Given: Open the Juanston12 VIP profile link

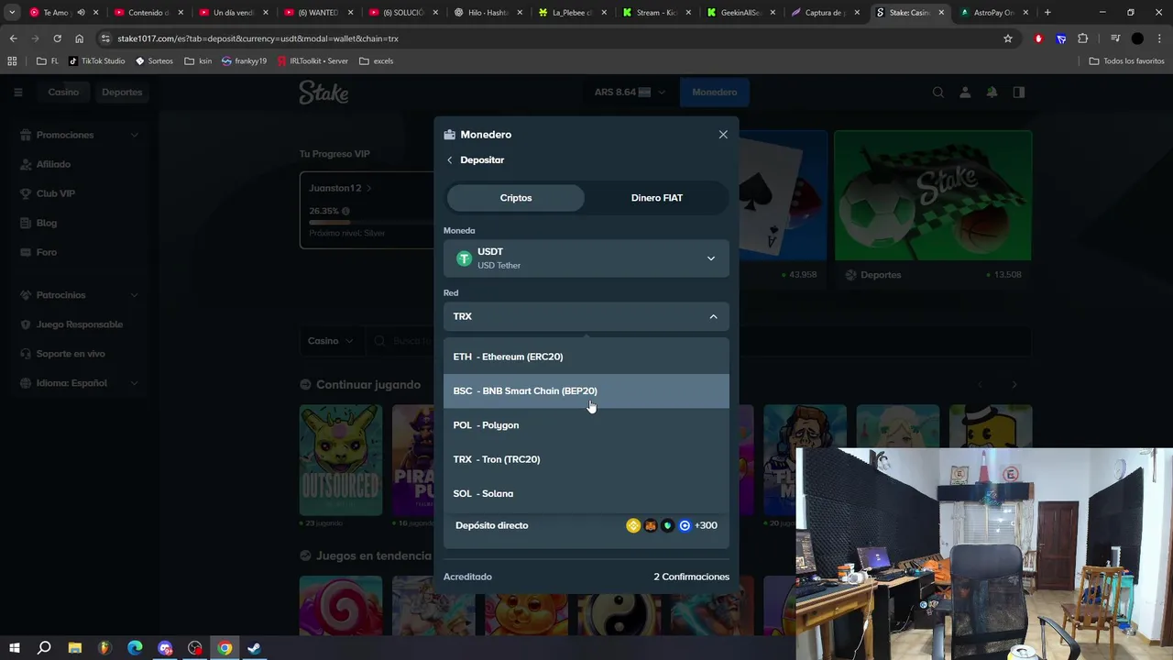Looking at the screenshot, I should point(340,188).
